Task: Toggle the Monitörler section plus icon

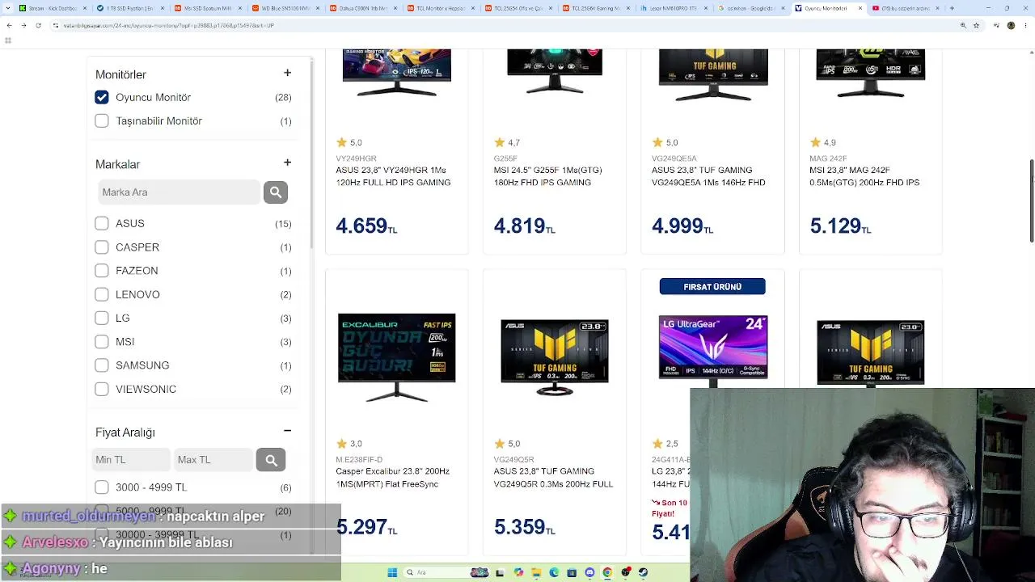Action: coord(287,73)
